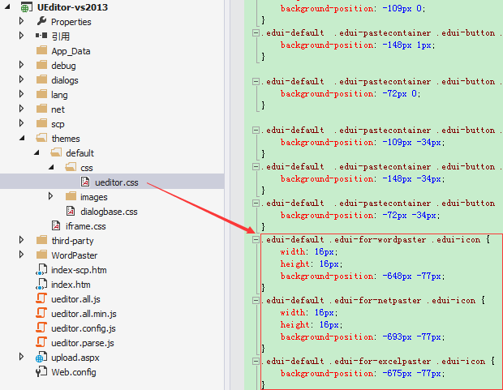503x390 pixels.
Task: Select the index.htm file name
Action: click(x=71, y=285)
